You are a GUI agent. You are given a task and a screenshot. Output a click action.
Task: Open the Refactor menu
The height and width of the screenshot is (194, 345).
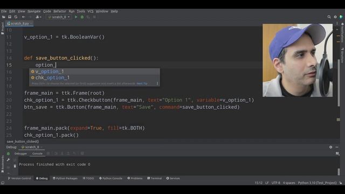pos(60,11)
